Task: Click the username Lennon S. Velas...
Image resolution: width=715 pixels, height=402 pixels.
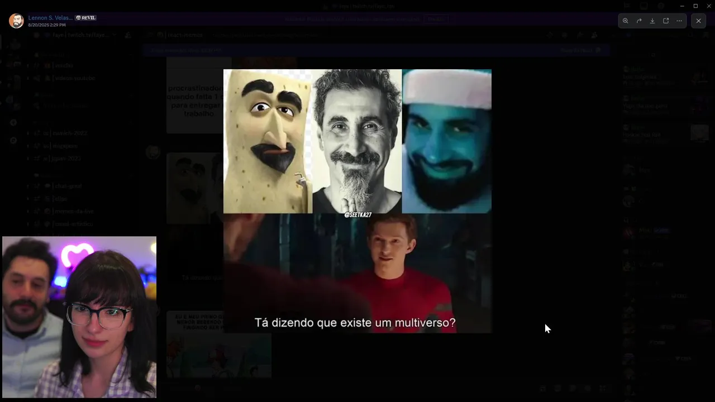Action: tap(50, 18)
